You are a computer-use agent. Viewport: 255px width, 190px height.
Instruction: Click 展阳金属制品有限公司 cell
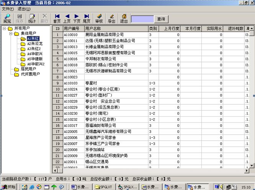(116, 35)
